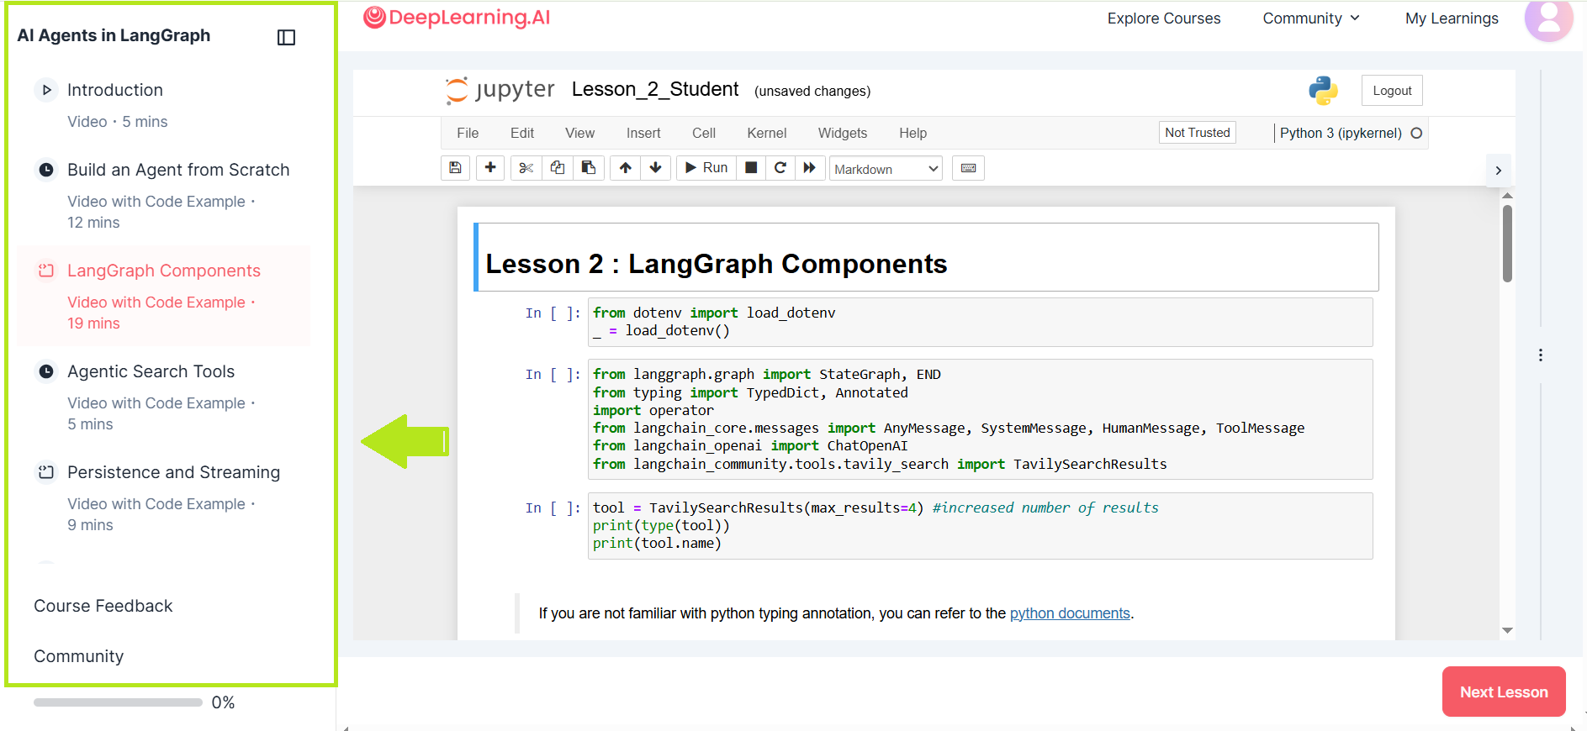Open the Kernel menu

[x=766, y=133]
